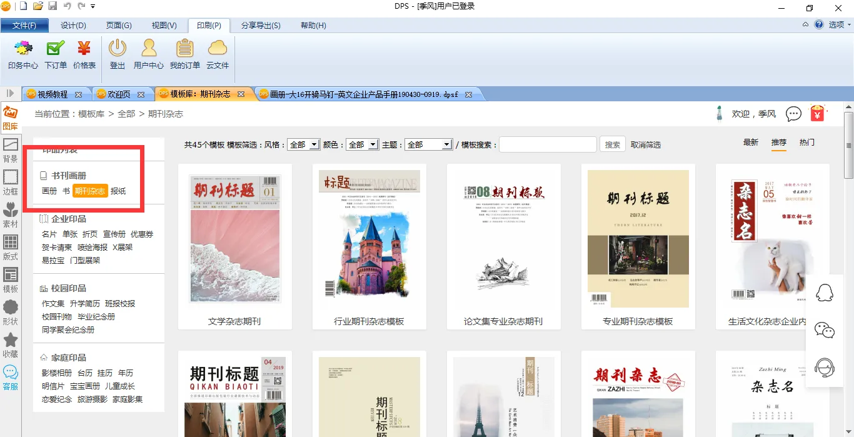This screenshot has height=437, width=854.
Task: Expand the 主题 theme filter dropdown
Action: coord(428,144)
